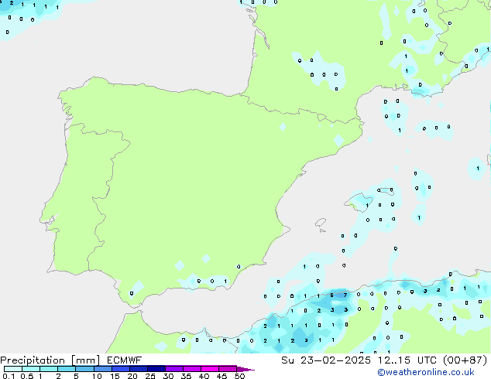Click the Precipitation [mm] ECMWF title
This screenshot has height=379, width=491.
coord(70,360)
